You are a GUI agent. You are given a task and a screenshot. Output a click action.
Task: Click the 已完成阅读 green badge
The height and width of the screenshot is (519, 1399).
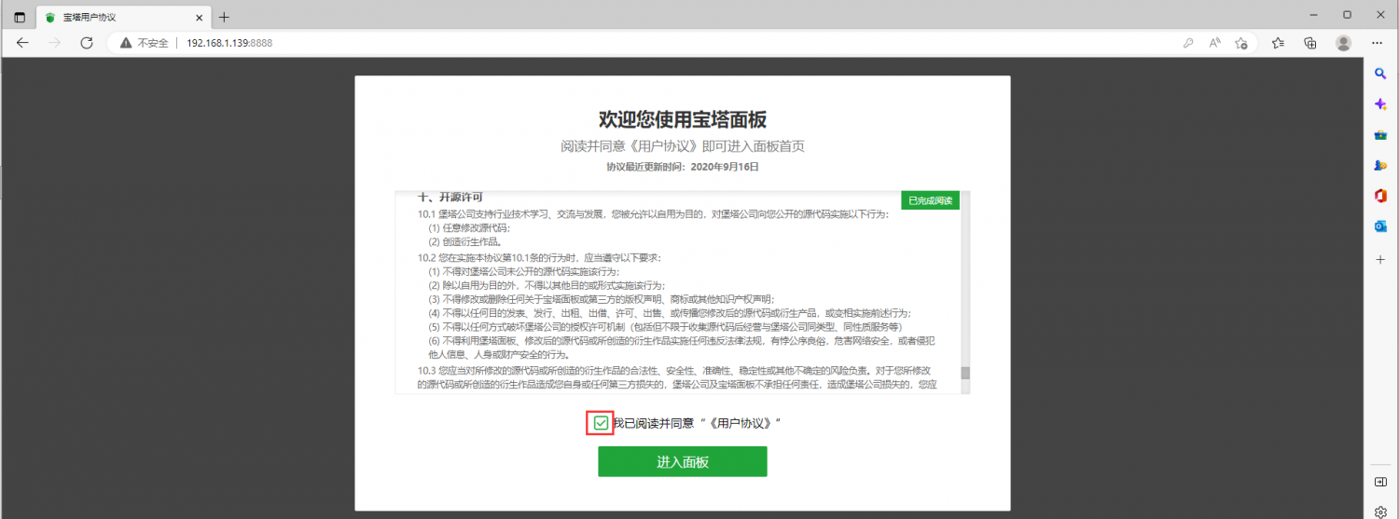[x=930, y=200]
